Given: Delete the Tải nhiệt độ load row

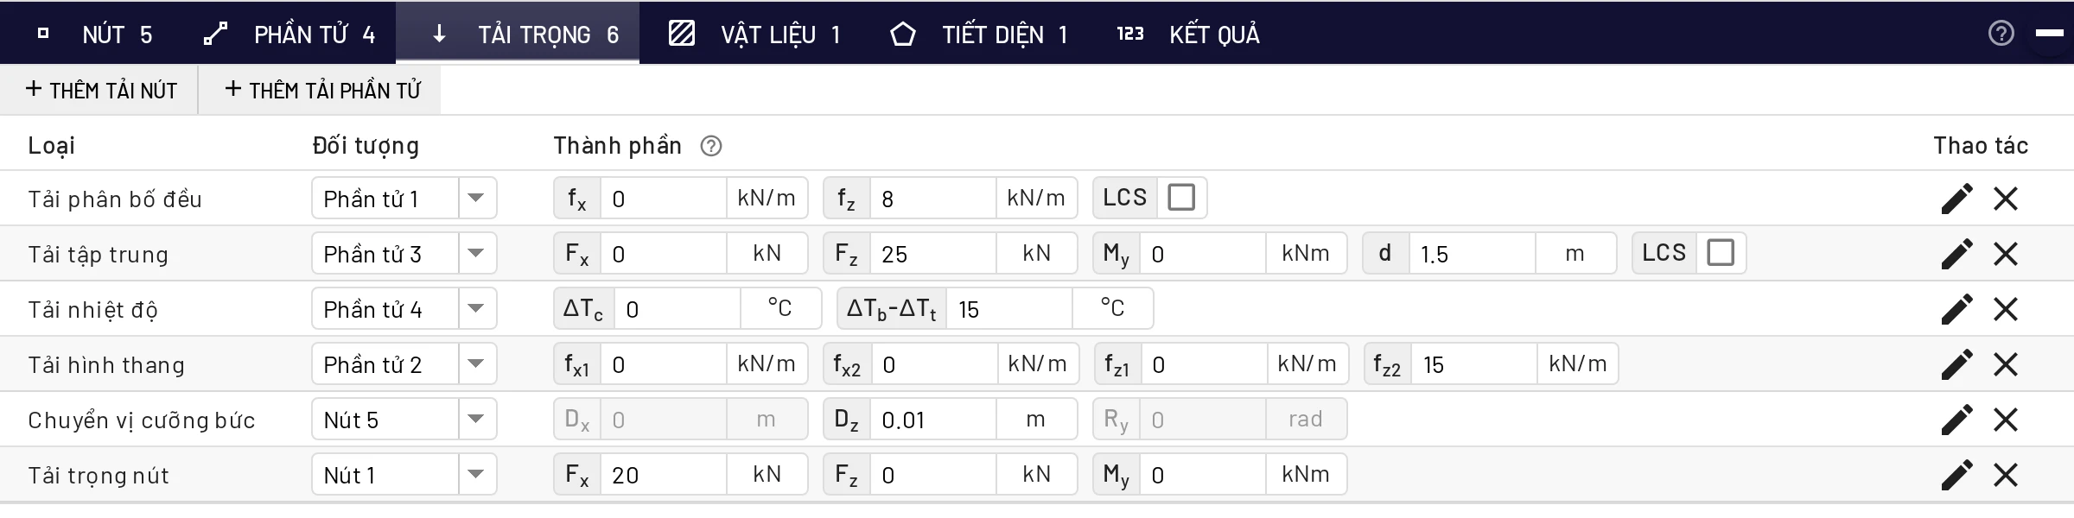Looking at the screenshot, I should tap(2005, 309).
